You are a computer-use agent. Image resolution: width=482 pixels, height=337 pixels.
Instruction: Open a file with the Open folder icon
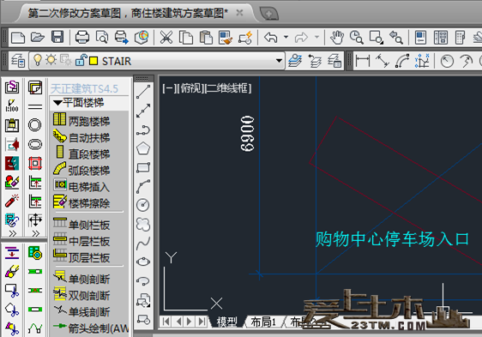pos(38,38)
